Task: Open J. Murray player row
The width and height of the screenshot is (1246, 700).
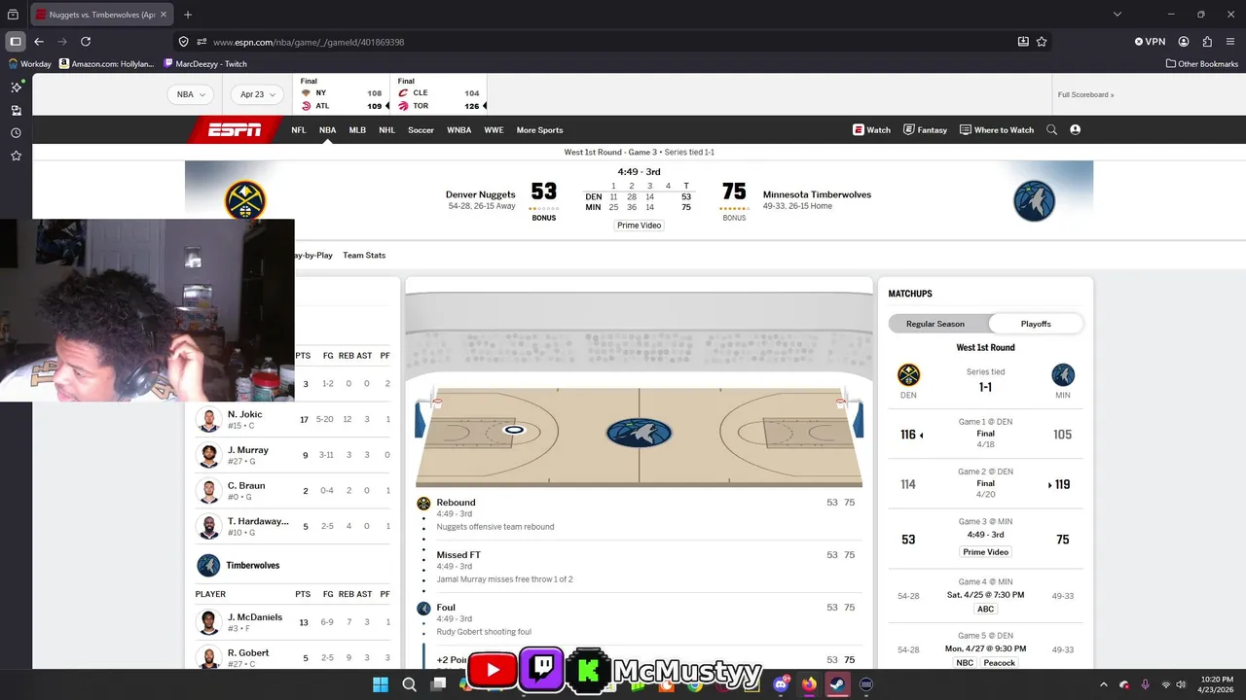Action: click(x=294, y=455)
